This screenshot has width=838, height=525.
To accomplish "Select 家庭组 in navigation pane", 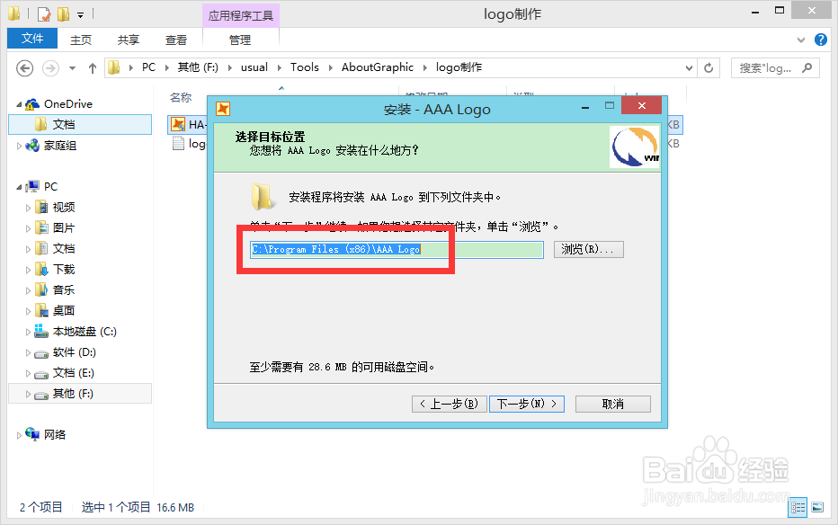I will tap(60, 146).
